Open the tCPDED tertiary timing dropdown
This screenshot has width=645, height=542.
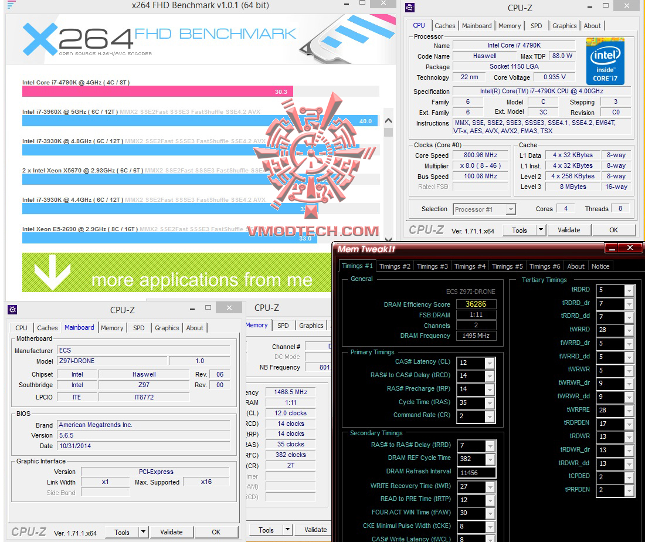[x=629, y=477]
